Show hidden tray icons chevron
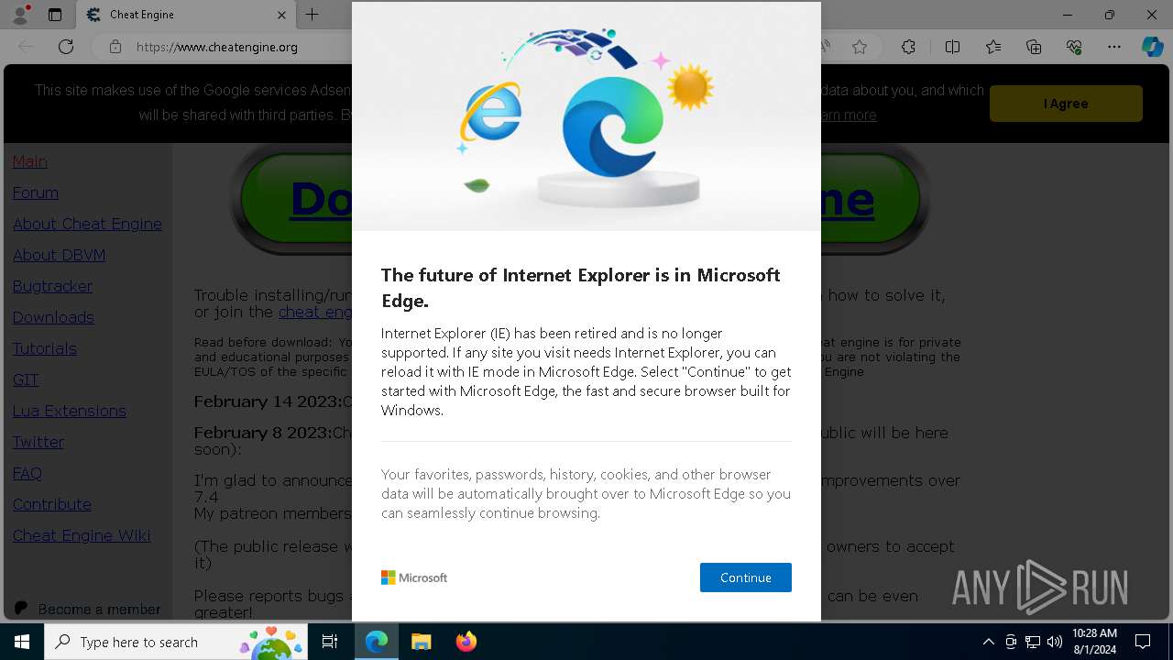The image size is (1173, 660). [x=989, y=642]
